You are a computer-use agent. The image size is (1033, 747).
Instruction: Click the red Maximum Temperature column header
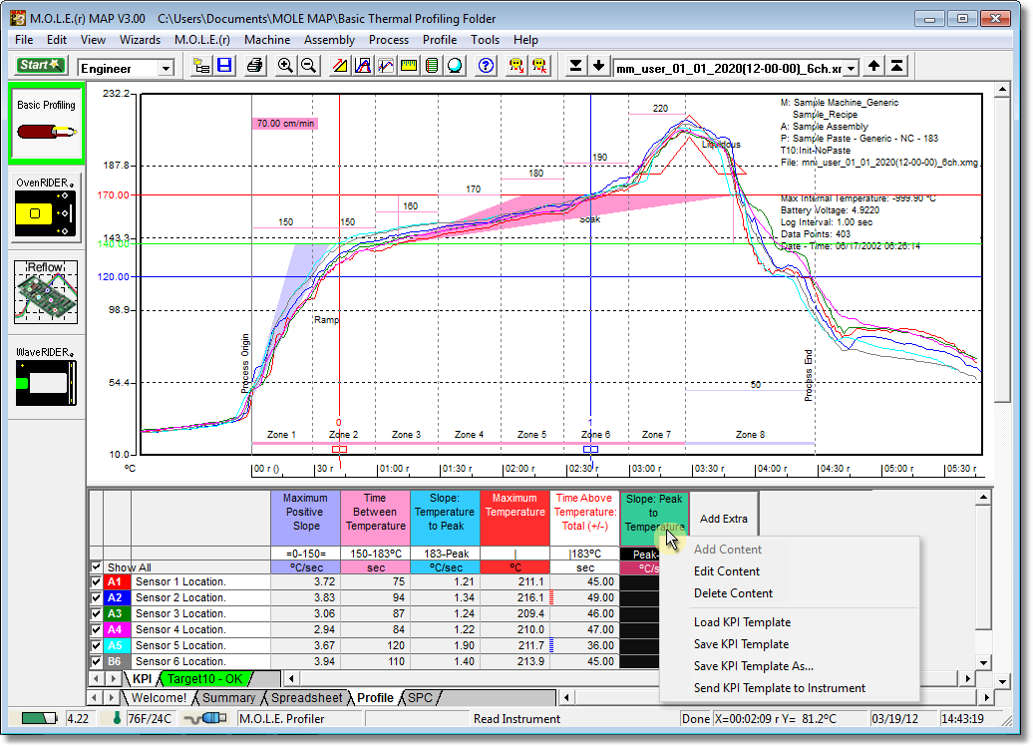pos(516,518)
